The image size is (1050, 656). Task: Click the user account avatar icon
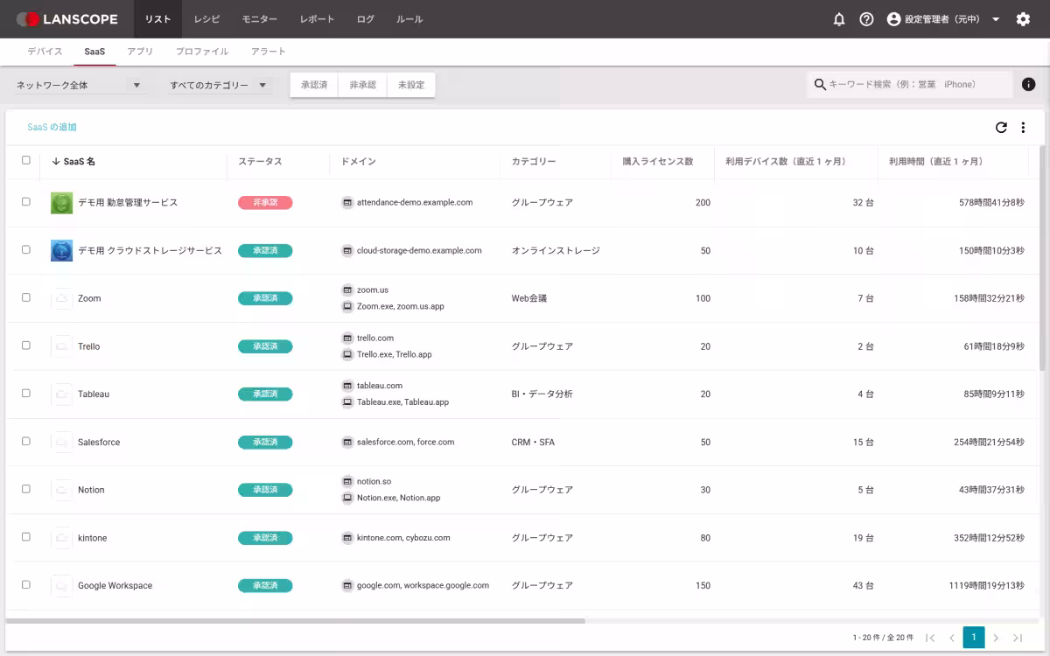(x=893, y=19)
